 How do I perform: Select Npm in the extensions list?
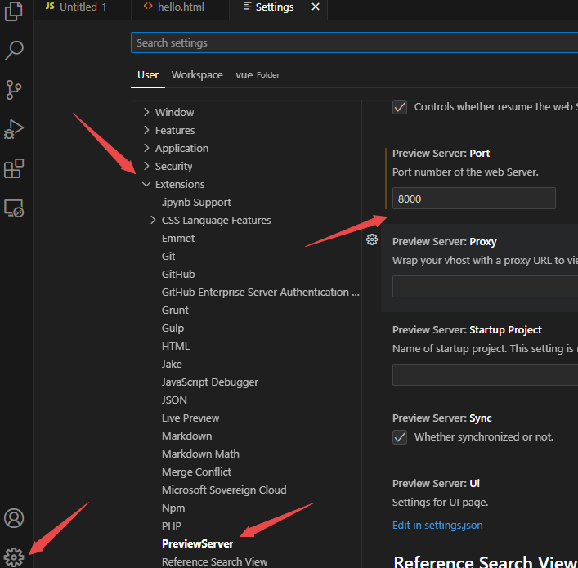(173, 508)
